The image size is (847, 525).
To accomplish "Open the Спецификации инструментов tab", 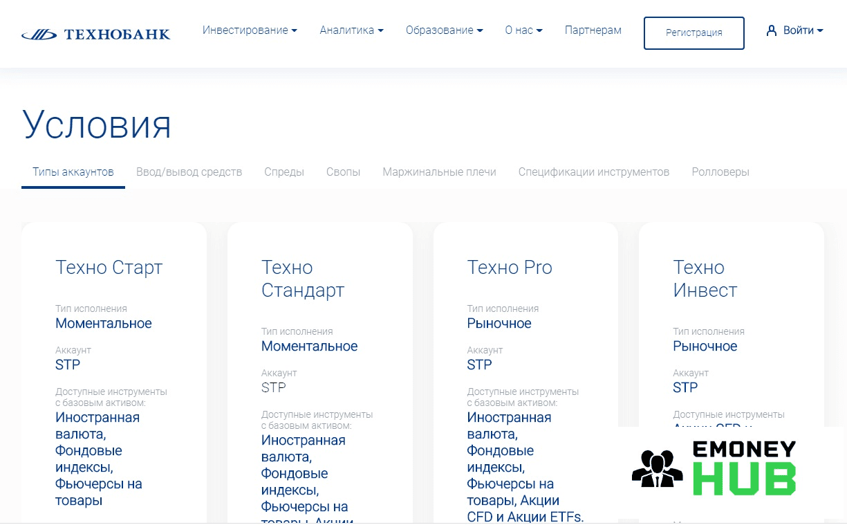I will pyautogui.click(x=594, y=172).
